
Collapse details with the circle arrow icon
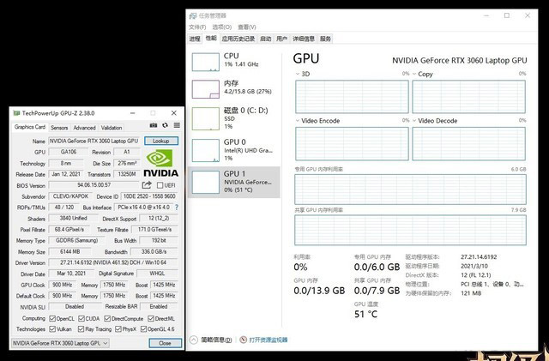pyautogui.click(x=194, y=340)
